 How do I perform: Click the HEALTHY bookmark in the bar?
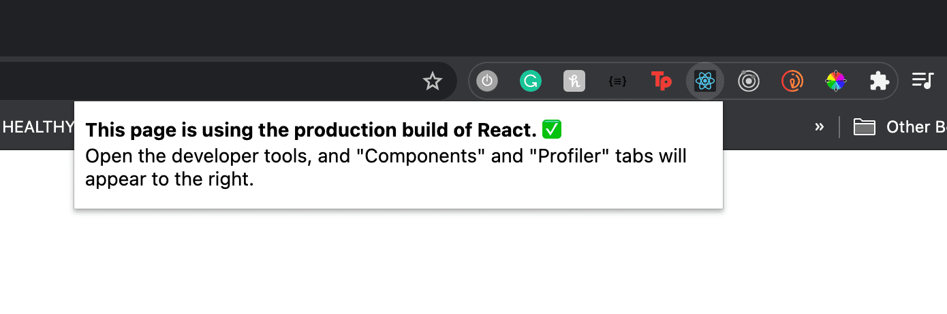(x=37, y=127)
